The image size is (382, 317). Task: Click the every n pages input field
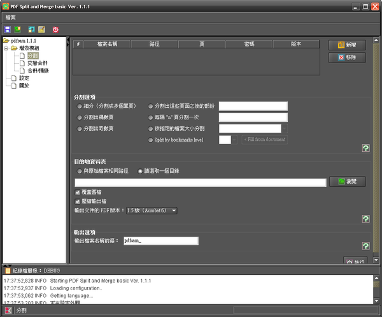click(x=253, y=117)
